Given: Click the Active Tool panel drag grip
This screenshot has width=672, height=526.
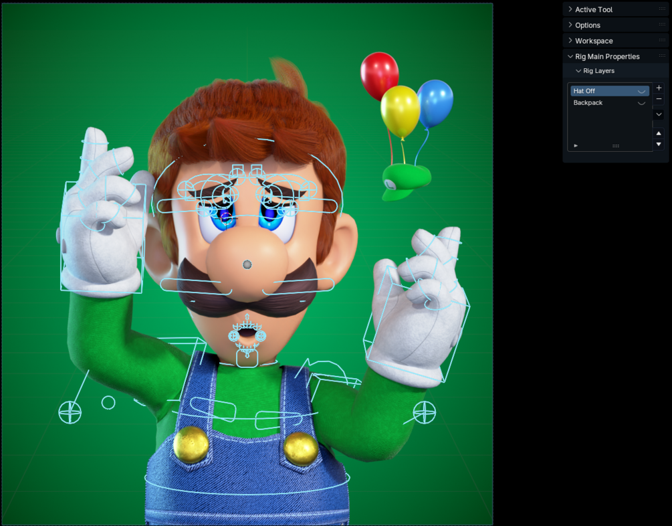Looking at the screenshot, I should [x=662, y=9].
